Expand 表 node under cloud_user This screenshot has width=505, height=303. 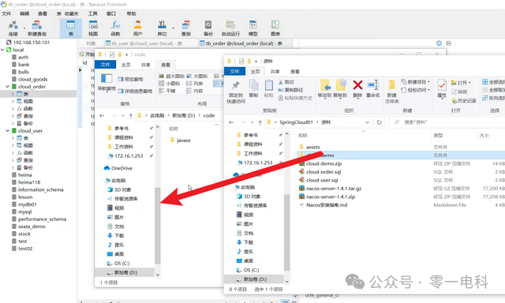[x=13, y=138]
